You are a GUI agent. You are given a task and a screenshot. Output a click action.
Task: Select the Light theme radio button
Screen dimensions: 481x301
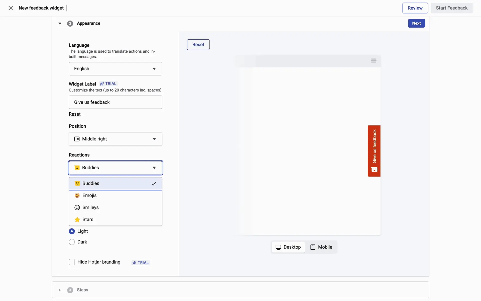(x=72, y=231)
